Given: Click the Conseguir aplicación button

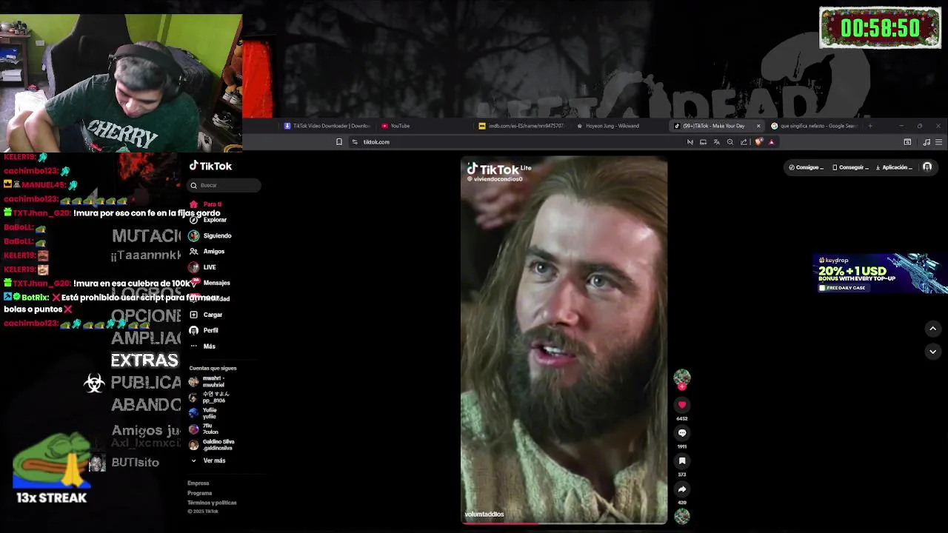Looking at the screenshot, I should [x=850, y=167].
